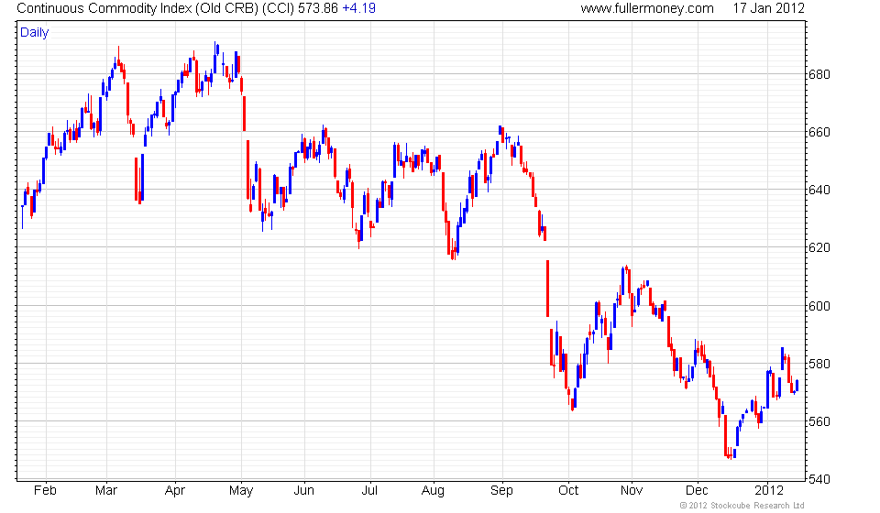Click the 620 price axis label
Image resolution: width=880 pixels, height=513 pixels.
click(x=819, y=248)
